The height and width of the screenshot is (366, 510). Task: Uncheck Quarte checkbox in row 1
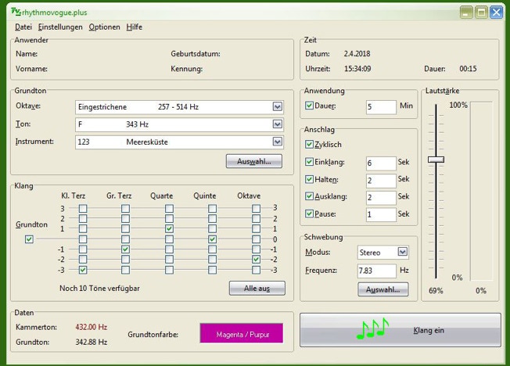(x=169, y=228)
